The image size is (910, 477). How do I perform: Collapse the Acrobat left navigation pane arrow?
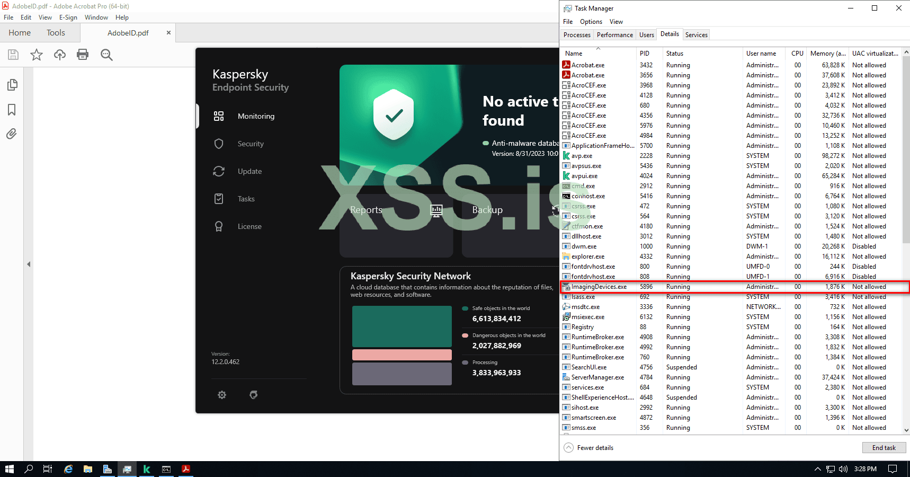pos(29,264)
